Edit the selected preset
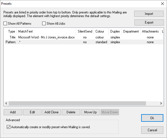Viewport: 167px width, 138px height. pyautogui.click(x=32, y=112)
